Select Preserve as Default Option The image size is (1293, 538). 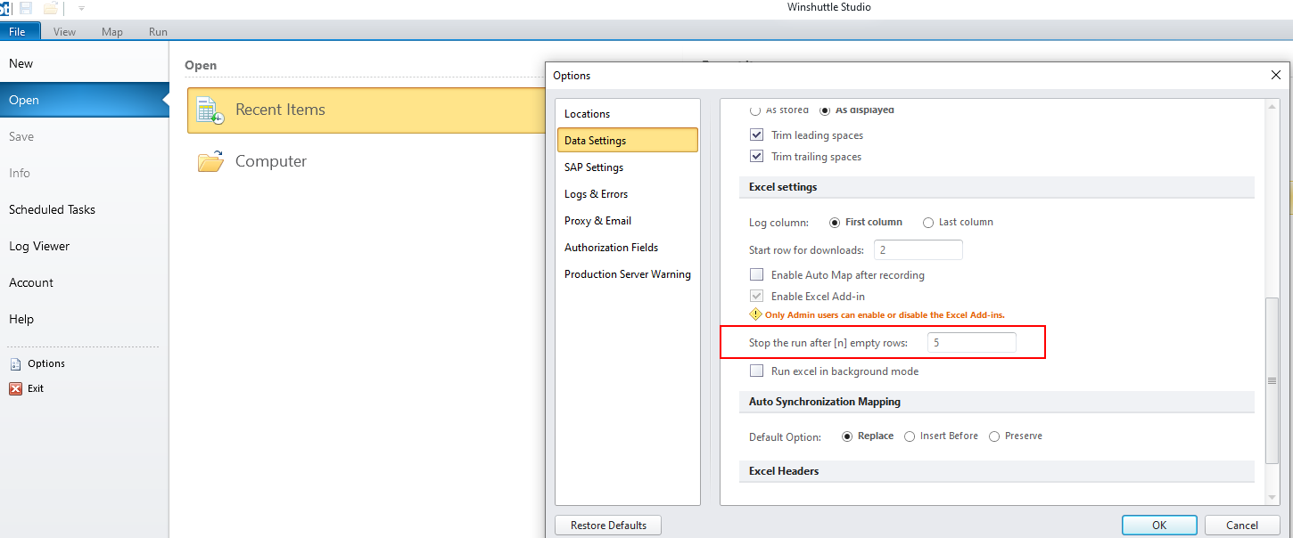994,436
